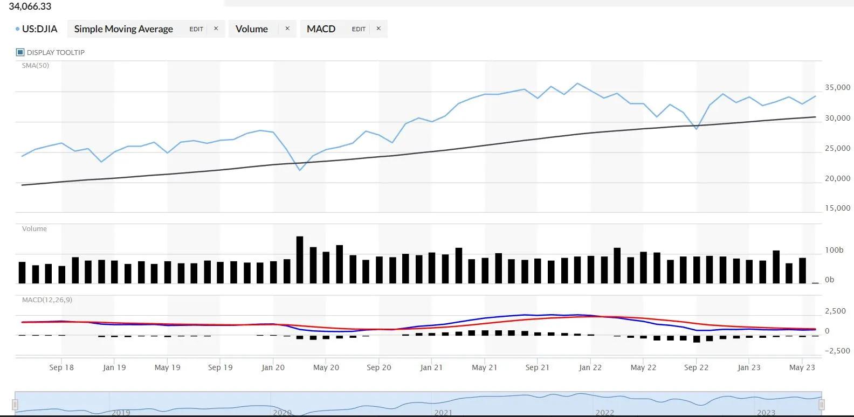Click the Volume pane title label
Screen dimensions: 854x417
tap(35, 229)
